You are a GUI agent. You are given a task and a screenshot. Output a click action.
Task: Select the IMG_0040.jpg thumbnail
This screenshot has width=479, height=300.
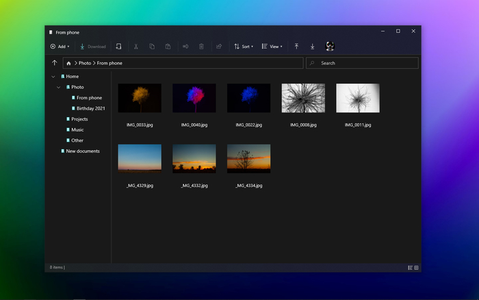(x=194, y=98)
